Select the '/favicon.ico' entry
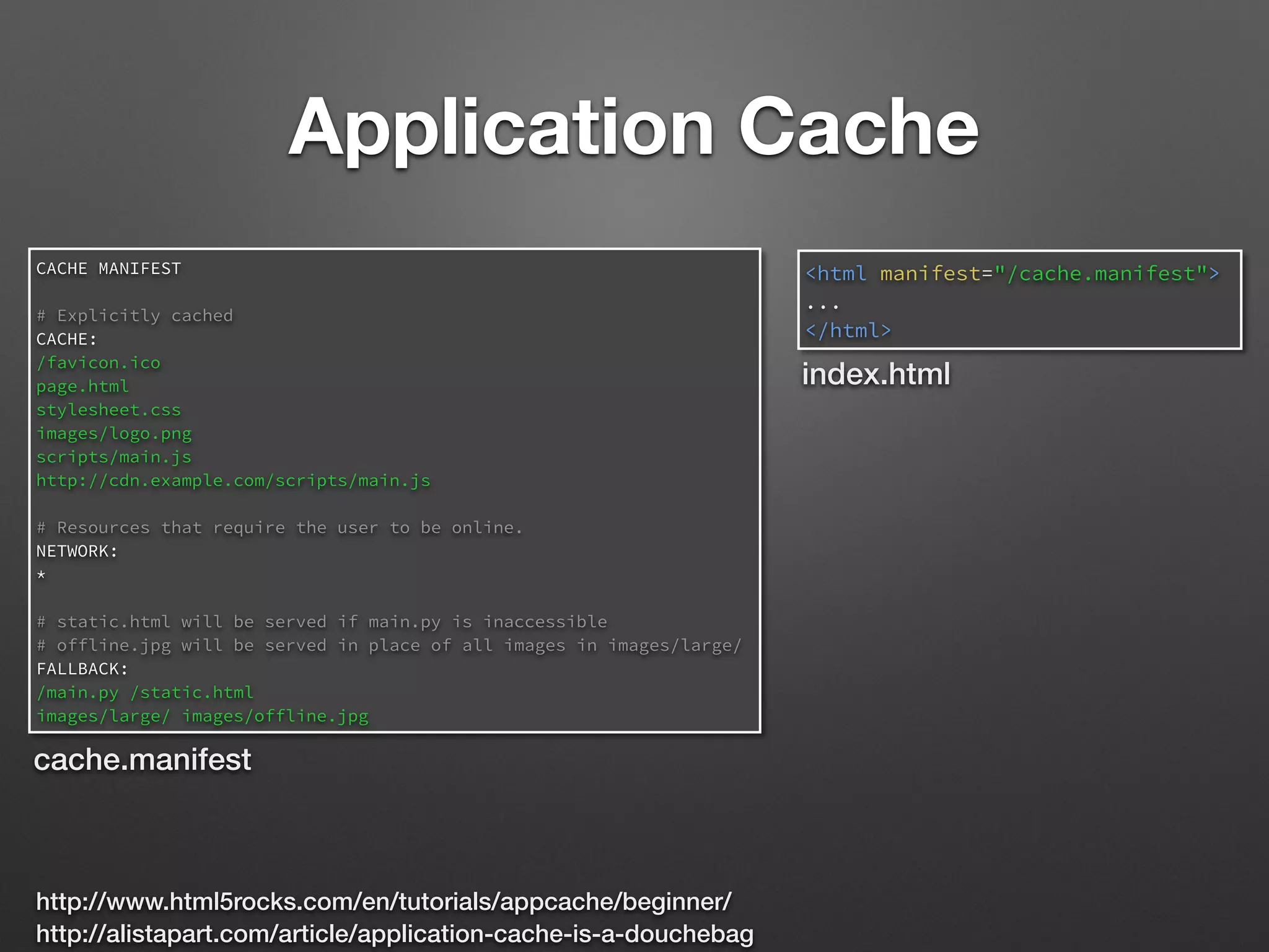The image size is (1269, 952). coord(98,363)
